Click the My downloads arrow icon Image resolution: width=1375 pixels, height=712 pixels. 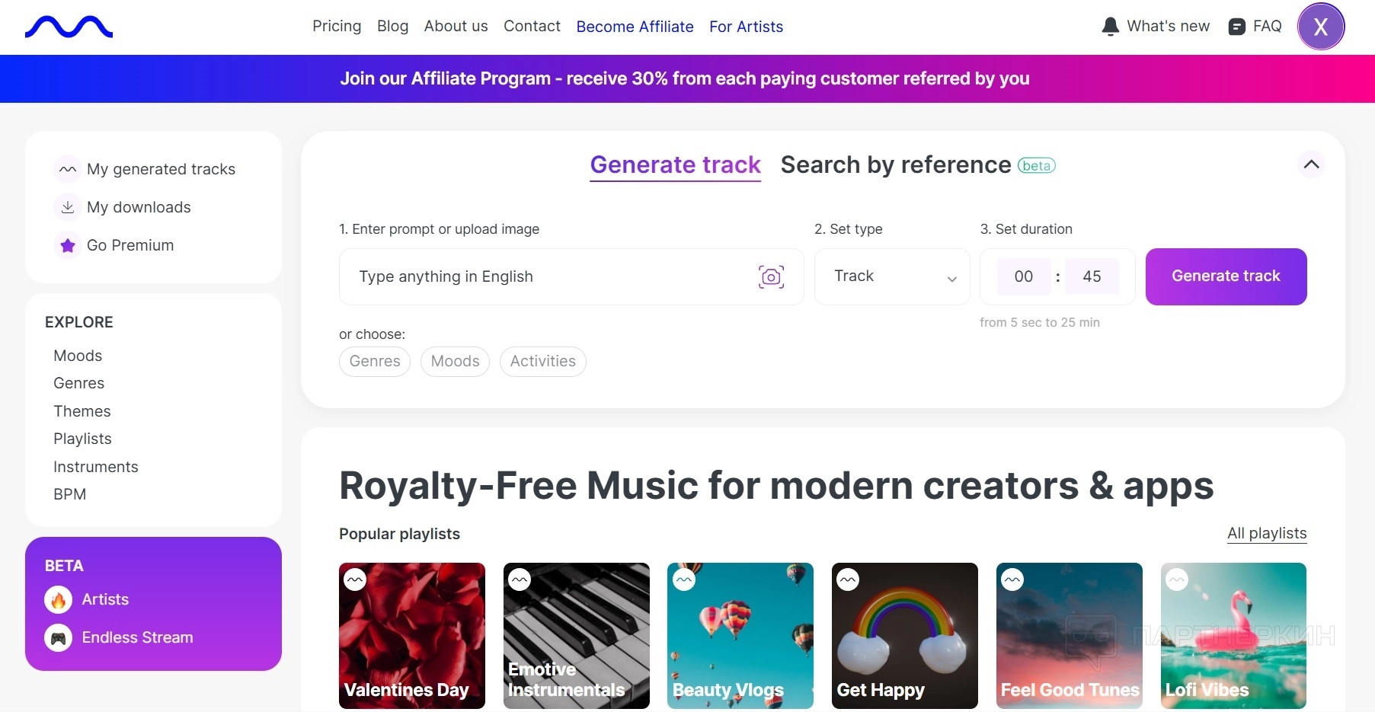point(68,207)
